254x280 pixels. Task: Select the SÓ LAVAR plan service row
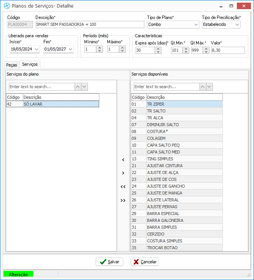53,104
